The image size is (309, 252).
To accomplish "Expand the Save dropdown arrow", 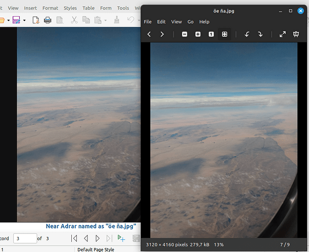I will pos(24,20).
